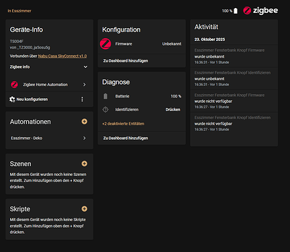
Task: Open Firmware wurde unbekannt activity entry
Action: (x=234, y=56)
